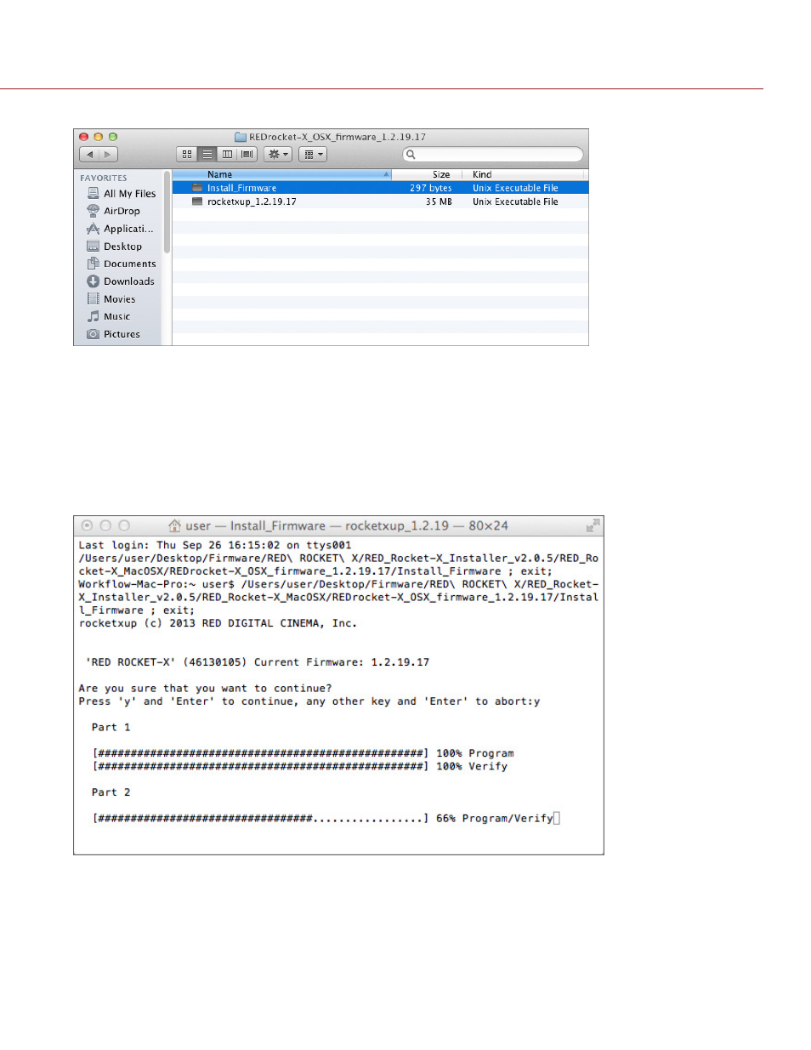Switch Finder to list view

(x=207, y=155)
